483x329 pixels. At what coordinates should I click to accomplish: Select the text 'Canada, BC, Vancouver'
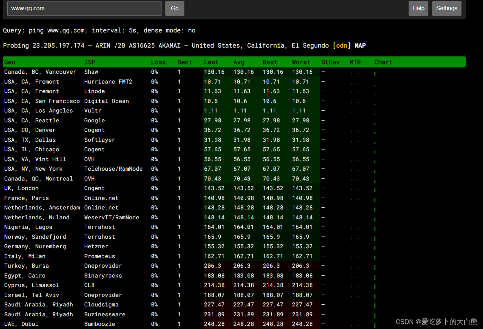pos(40,72)
